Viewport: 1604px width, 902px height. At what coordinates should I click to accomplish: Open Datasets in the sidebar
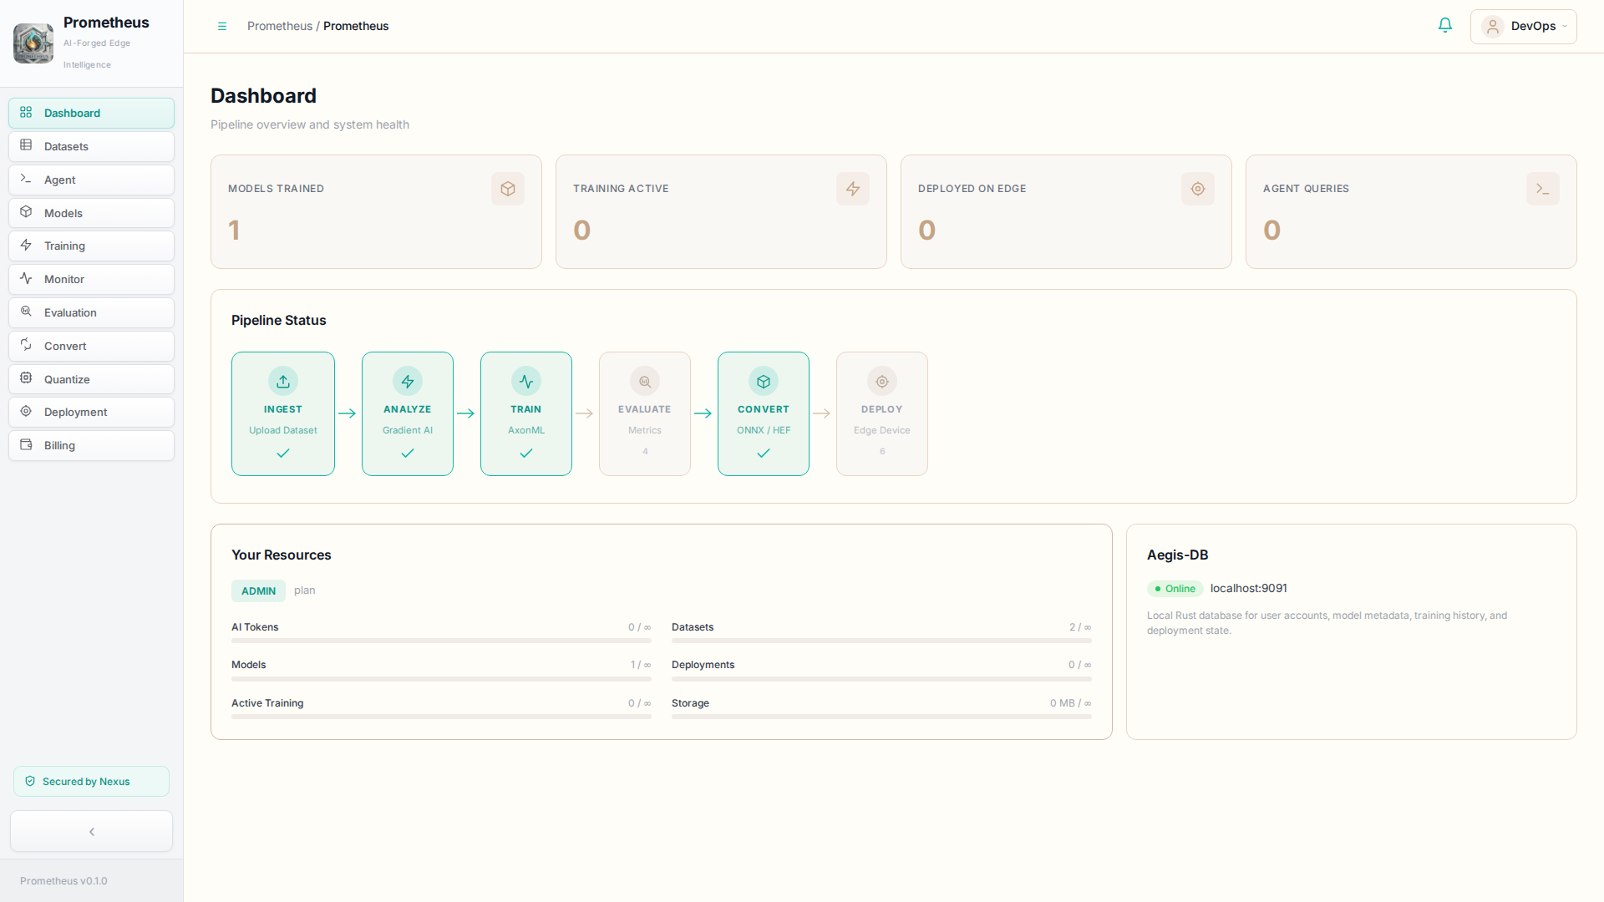pos(91,146)
